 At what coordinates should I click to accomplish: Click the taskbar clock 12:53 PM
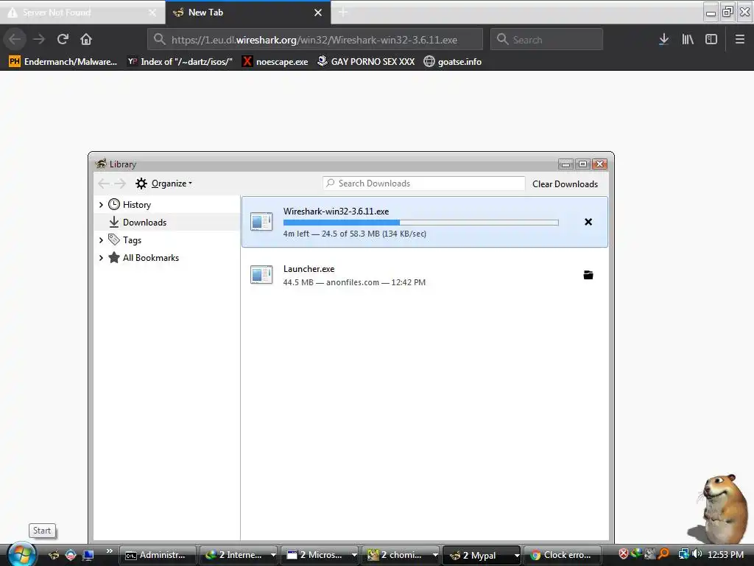725,555
